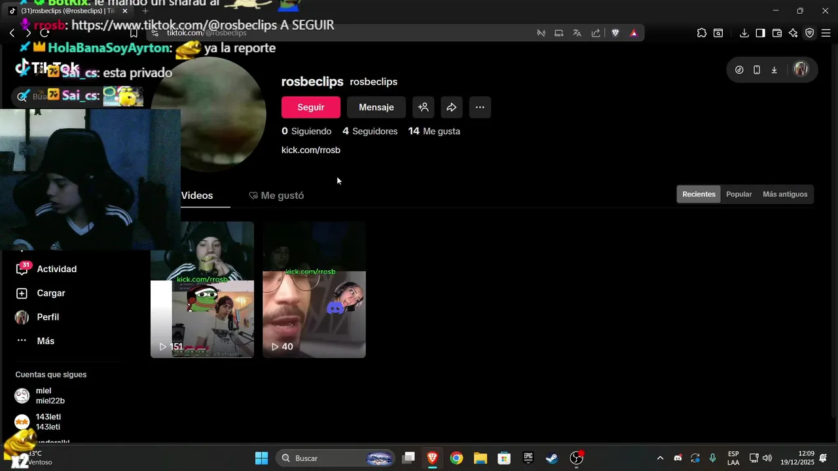Share the profile with arrow icon

tap(452, 107)
